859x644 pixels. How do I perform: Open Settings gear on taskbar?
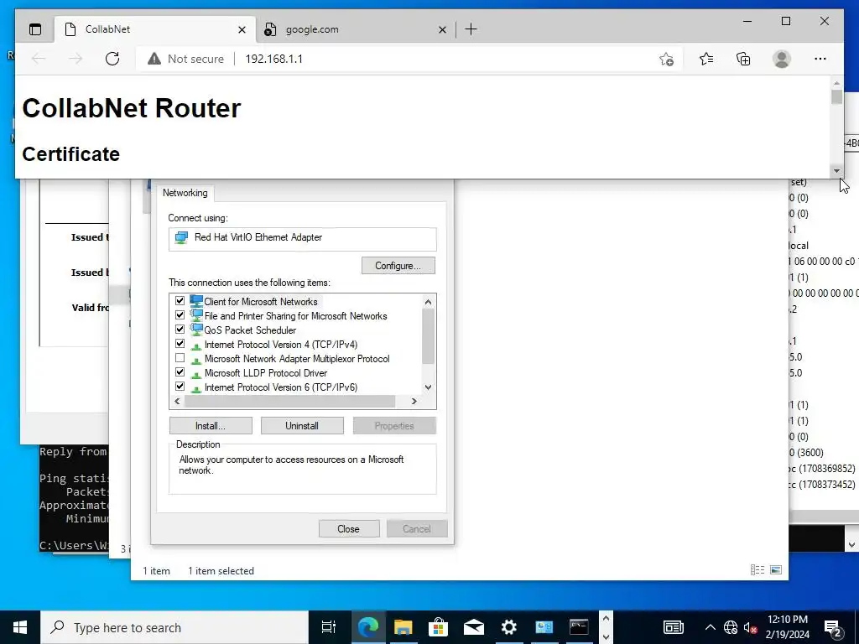[x=509, y=627]
